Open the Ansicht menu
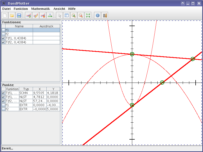Viewport: 203px width, 152px height. pos(59,9)
